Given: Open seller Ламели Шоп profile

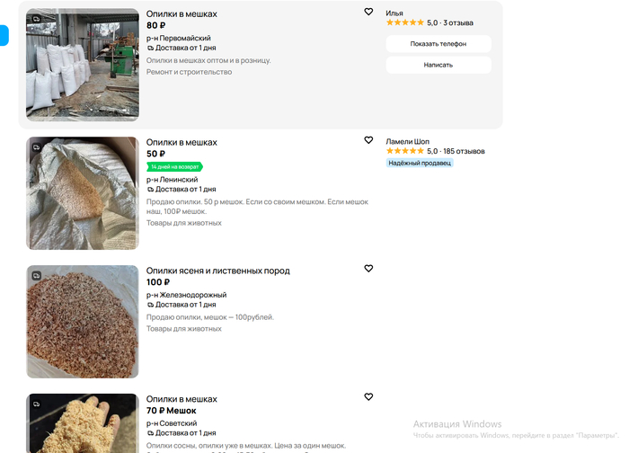Looking at the screenshot, I should point(408,141).
